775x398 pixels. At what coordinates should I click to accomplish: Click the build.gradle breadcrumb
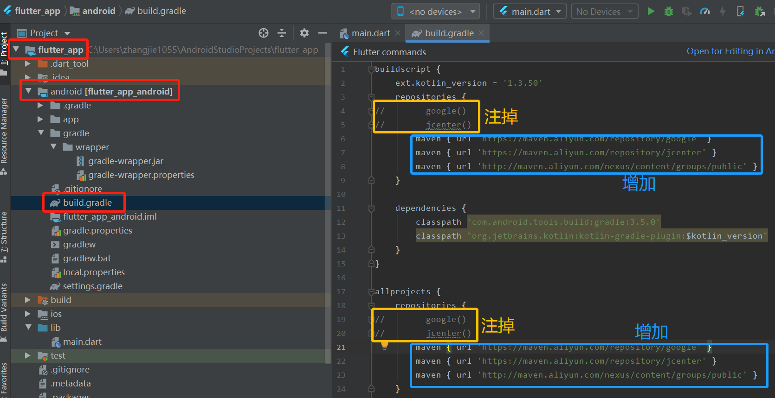click(156, 11)
